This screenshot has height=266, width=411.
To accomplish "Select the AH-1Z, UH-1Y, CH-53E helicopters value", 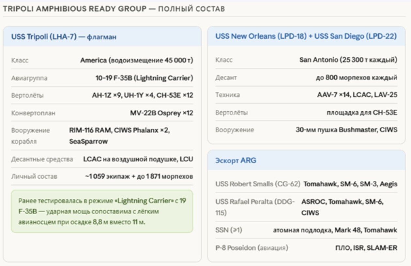I will point(143,95).
